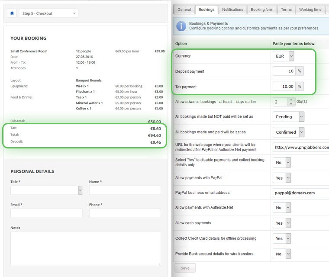Click the Banquet Rounds layout text

(89, 81)
